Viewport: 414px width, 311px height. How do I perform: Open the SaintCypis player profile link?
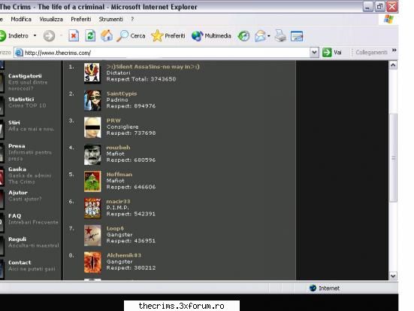point(122,93)
